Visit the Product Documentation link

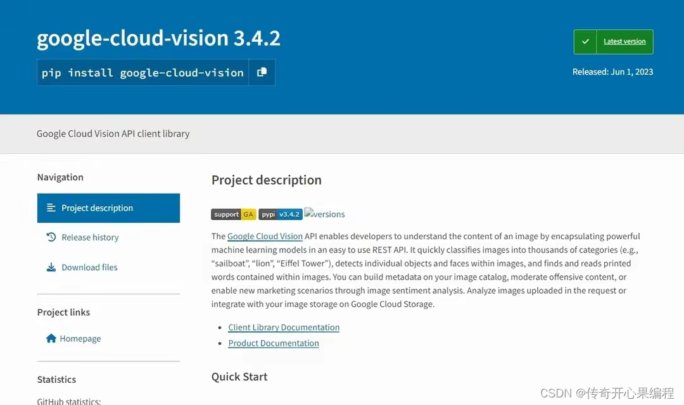tap(274, 343)
